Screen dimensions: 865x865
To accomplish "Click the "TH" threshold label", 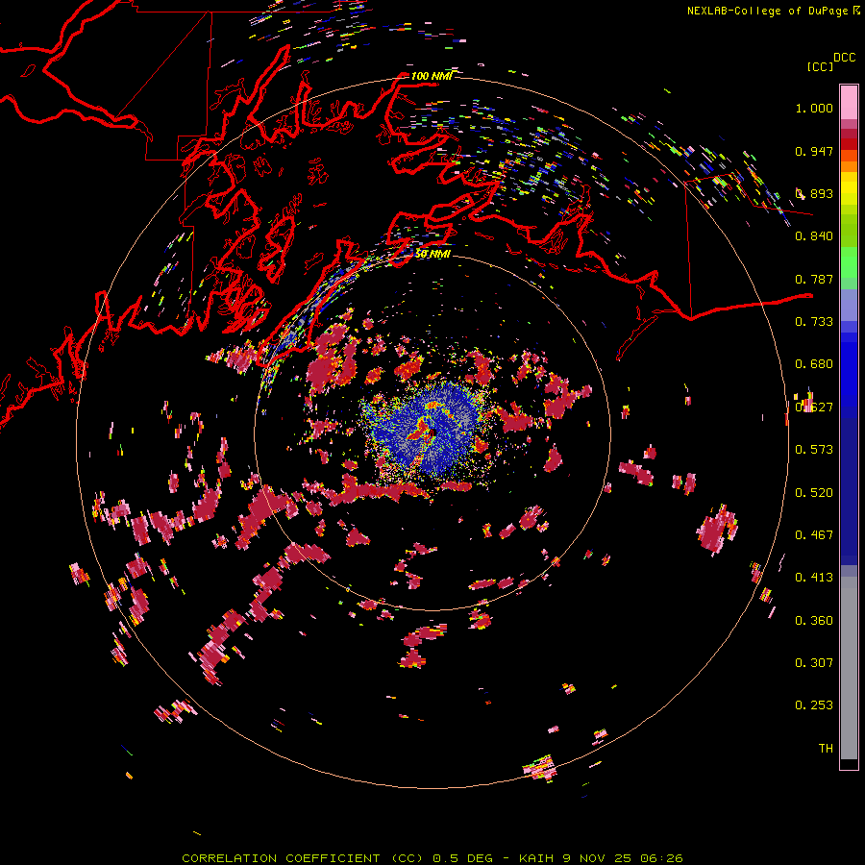I will tap(826, 749).
